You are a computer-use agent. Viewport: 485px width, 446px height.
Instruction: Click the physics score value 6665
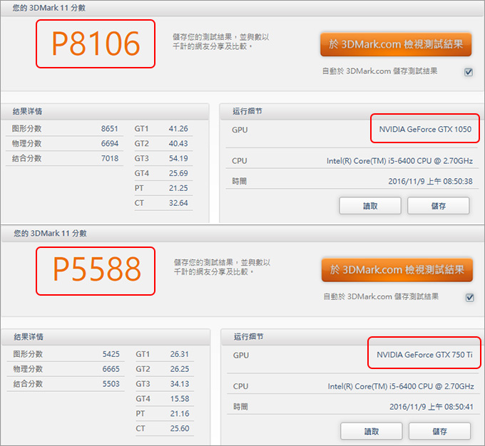(x=111, y=369)
